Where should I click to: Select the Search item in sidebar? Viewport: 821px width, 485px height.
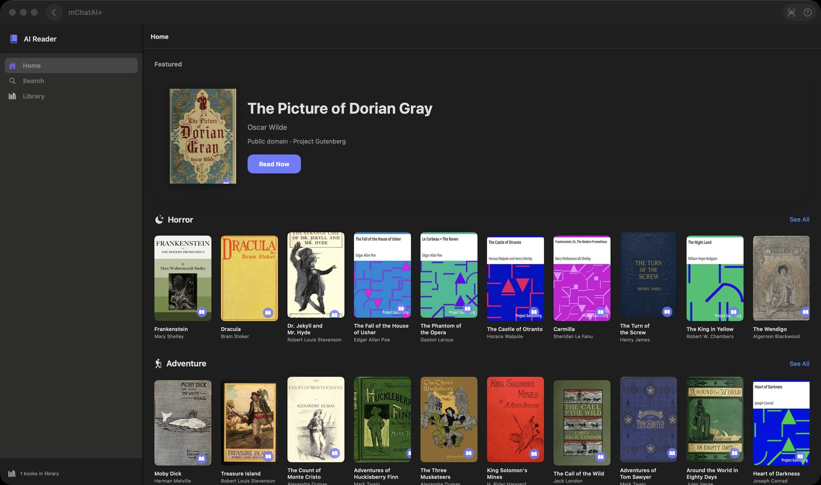71,81
